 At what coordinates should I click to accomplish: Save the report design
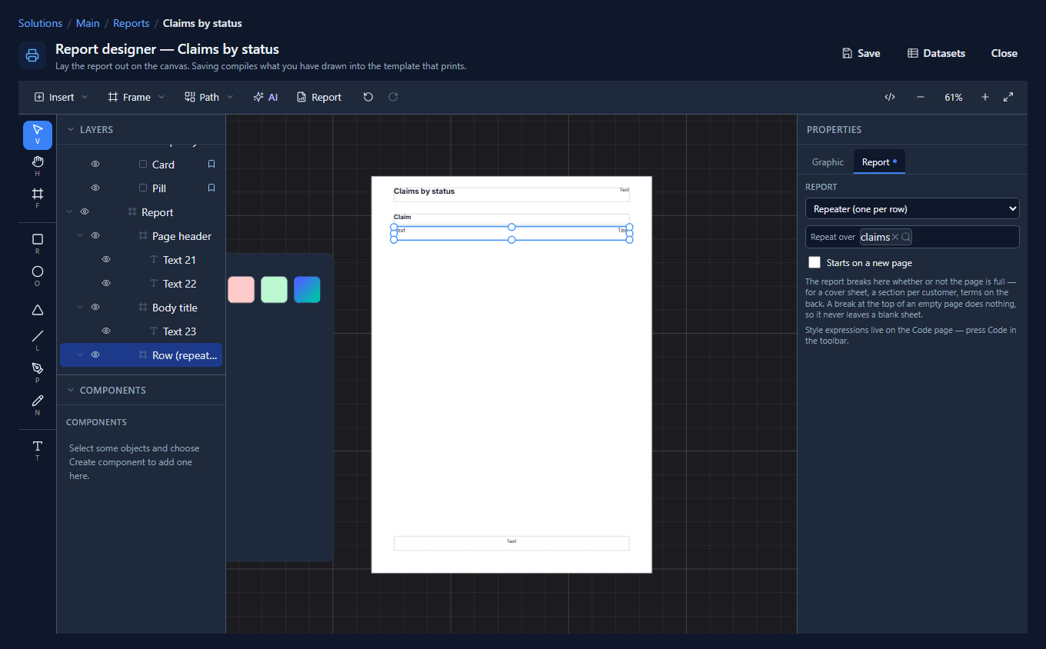[x=861, y=53]
